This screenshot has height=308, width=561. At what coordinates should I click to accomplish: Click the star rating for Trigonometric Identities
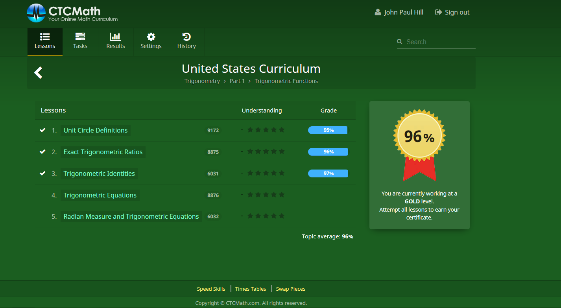tap(266, 173)
